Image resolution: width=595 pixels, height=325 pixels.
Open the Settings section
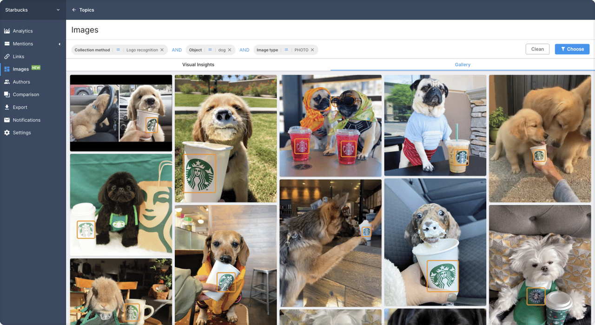coord(20,132)
